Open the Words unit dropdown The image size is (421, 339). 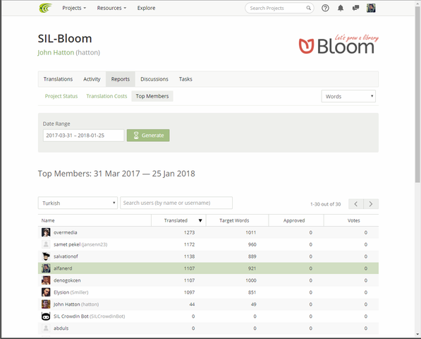tap(348, 96)
